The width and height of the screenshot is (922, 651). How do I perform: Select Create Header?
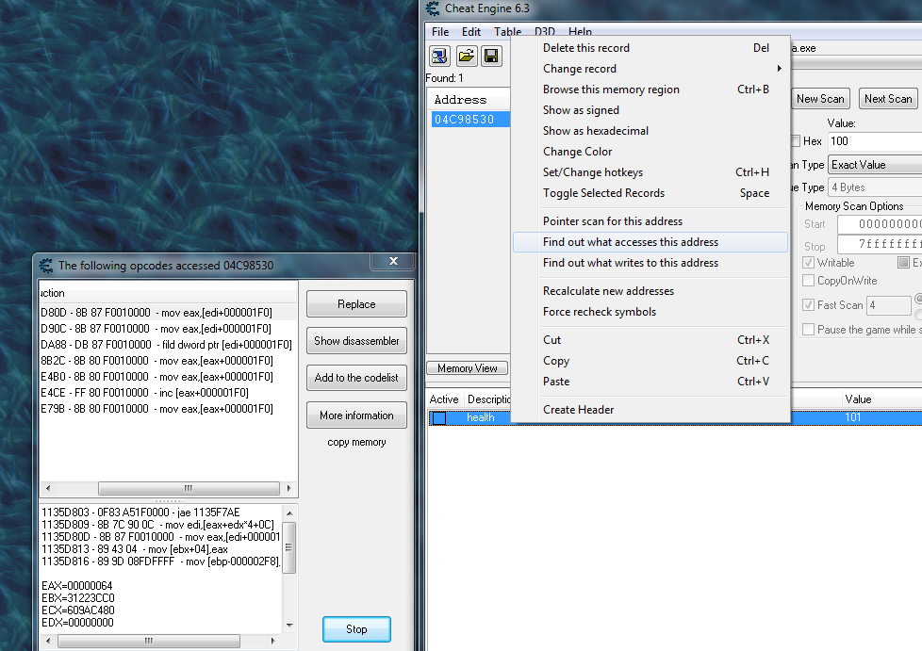point(650,410)
